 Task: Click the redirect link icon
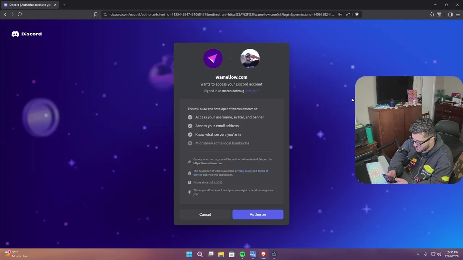pos(190,161)
